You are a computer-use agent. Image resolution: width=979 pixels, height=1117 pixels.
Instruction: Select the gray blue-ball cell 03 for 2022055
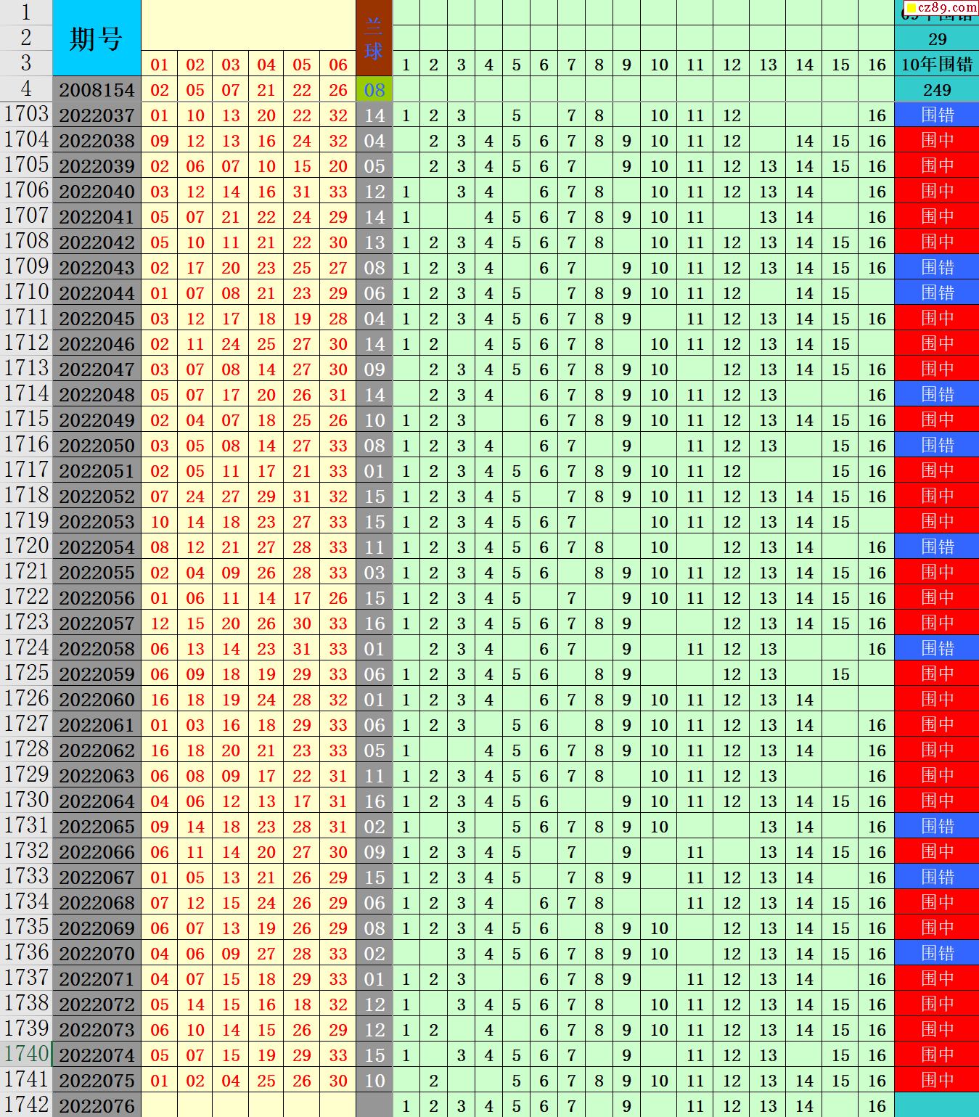(x=374, y=572)
